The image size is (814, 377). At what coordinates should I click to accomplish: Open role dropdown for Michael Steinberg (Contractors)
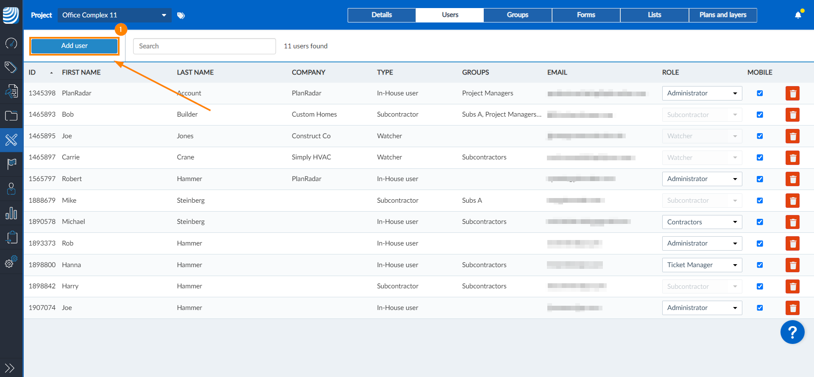coord(702,222)
